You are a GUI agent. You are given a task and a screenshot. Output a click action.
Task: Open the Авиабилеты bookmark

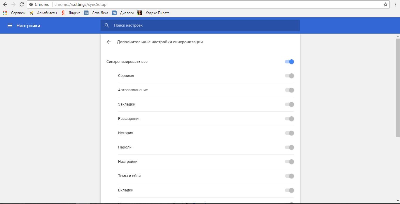(x=43, y=13)
